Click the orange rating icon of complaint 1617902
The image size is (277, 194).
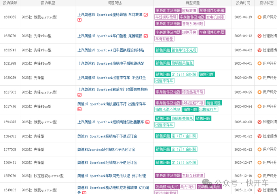(259, 92)
